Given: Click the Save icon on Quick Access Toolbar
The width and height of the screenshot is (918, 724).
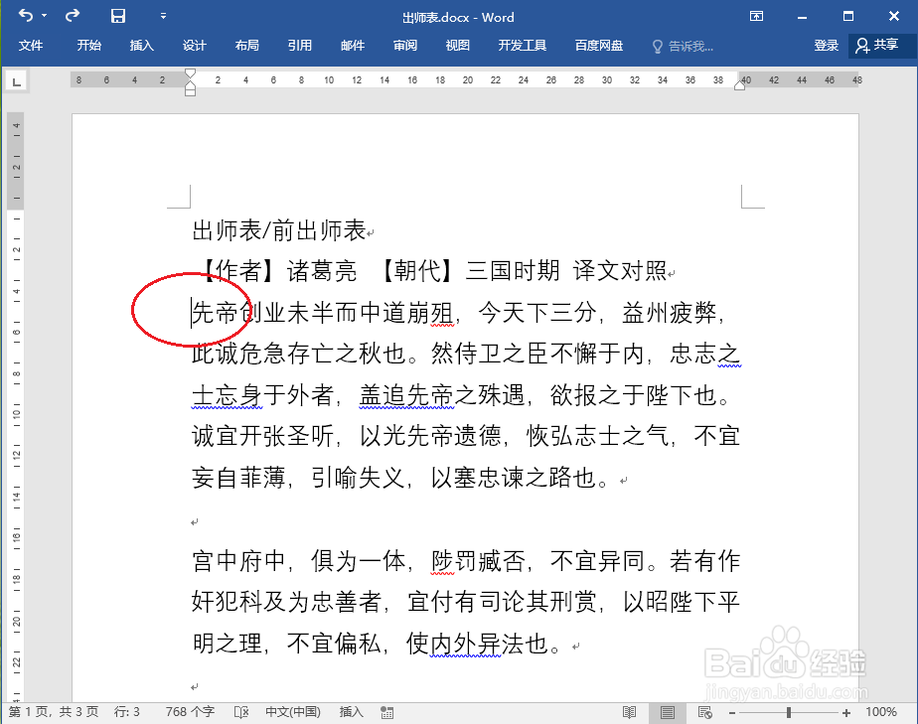Looking at the screenshot, I should (117, 15).
